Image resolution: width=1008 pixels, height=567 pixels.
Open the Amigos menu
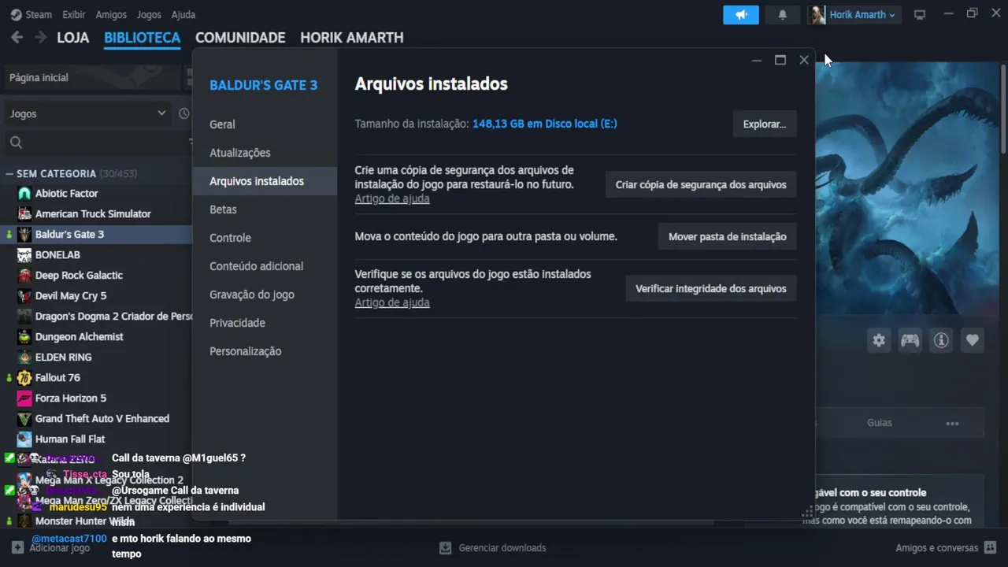coord(111,14)
